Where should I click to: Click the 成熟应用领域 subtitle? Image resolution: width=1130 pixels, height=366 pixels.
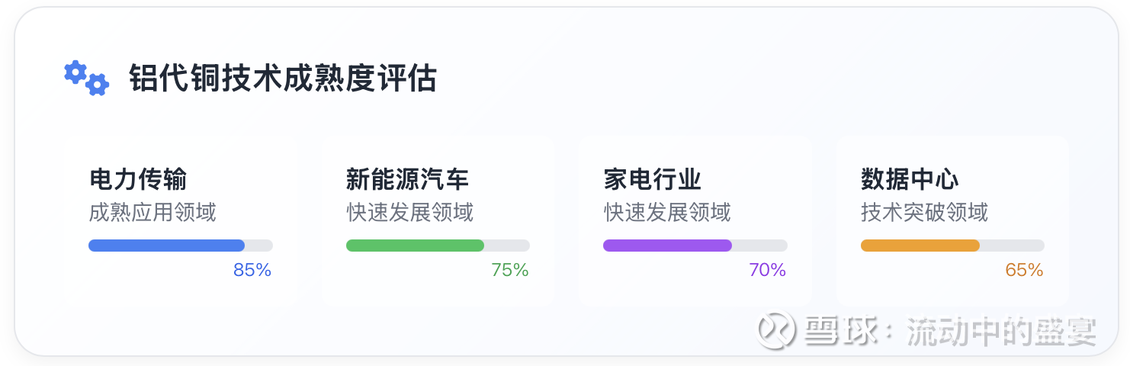click(x=152, y=212)
